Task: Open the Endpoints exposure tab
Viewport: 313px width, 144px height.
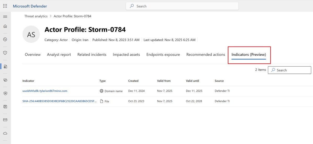Action: [x=163, y=55]
